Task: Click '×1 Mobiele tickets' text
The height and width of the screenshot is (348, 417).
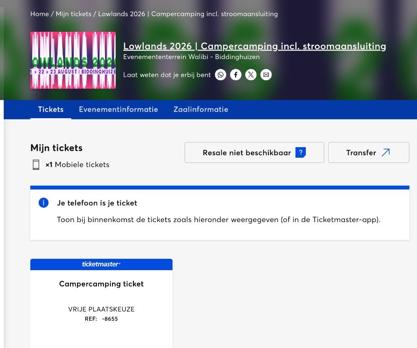Action: 77,165
